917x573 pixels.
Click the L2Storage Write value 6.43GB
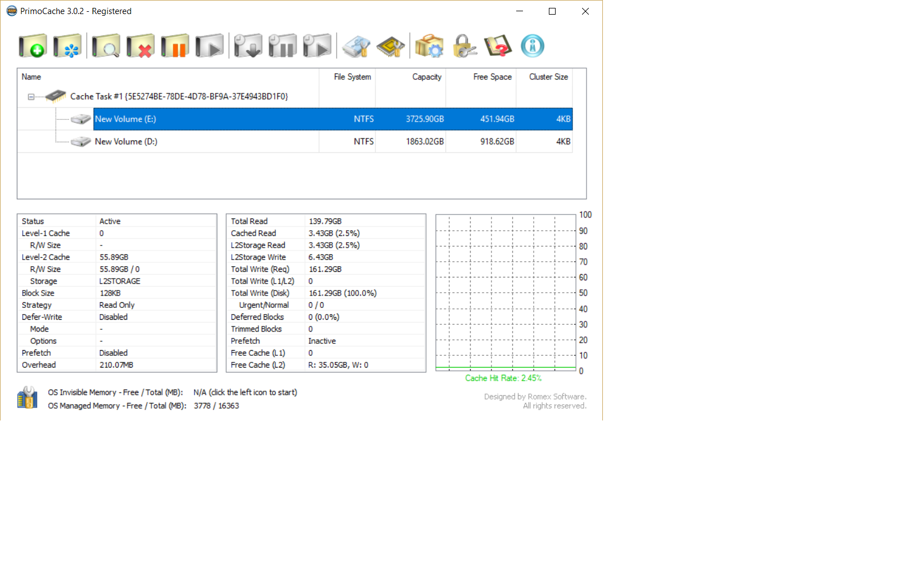[321, 257]
